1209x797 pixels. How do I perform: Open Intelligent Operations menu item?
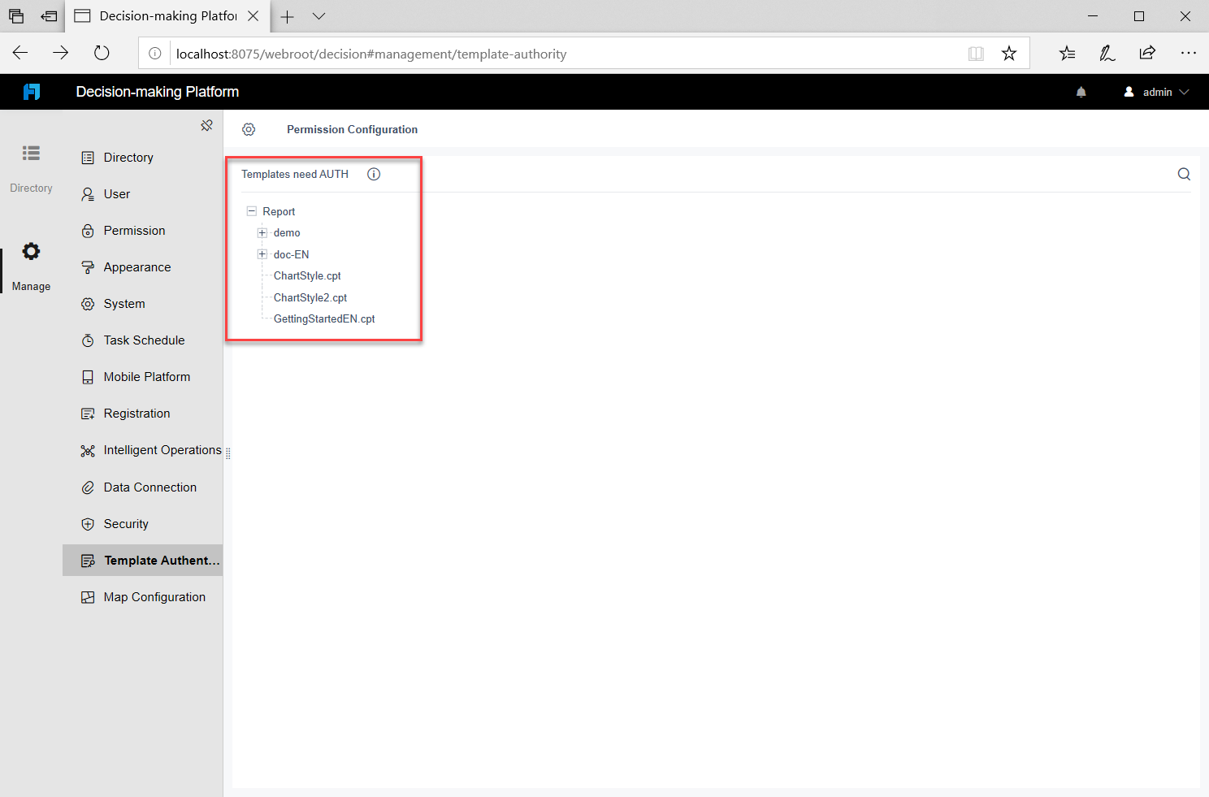point(142,450)
